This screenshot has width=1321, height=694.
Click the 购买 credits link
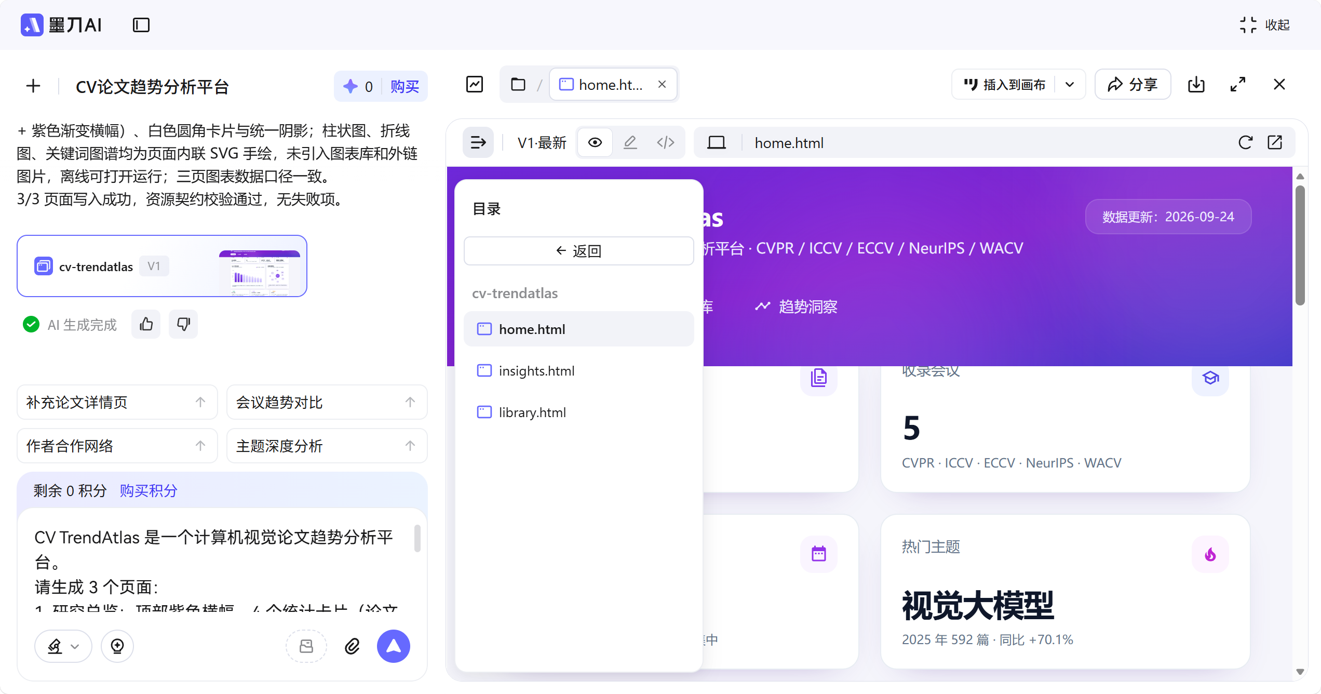click(405, 86)
